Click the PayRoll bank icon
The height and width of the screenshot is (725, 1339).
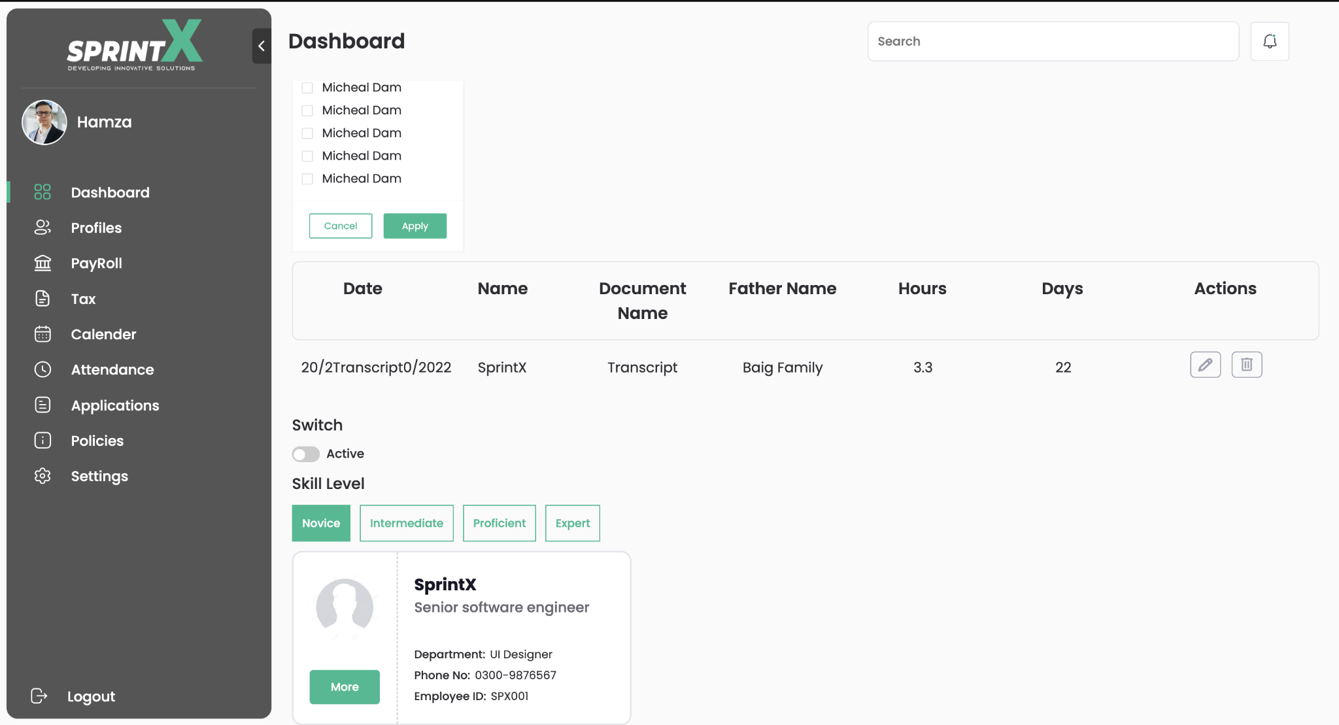coord(42,263)
